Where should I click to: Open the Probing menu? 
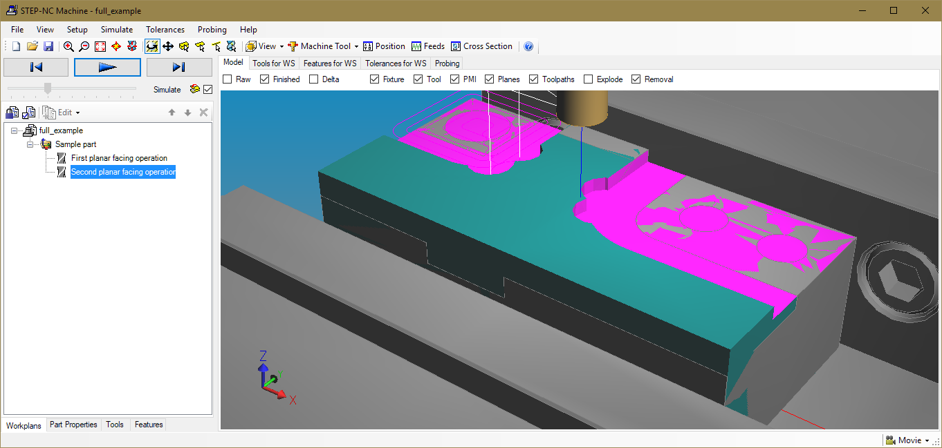pyautogui.click(x=212, y=30)
